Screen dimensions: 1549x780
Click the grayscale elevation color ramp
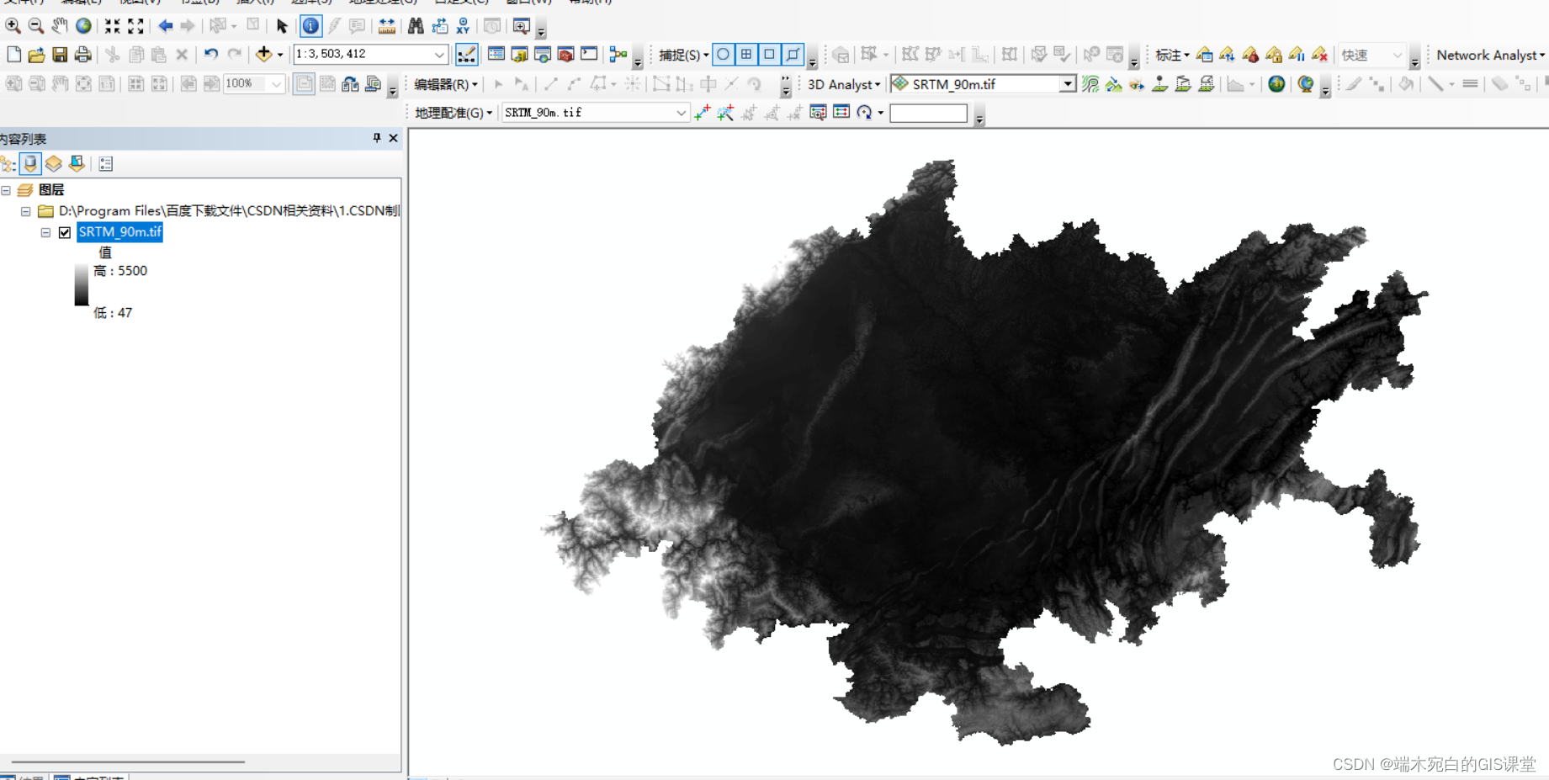click(82, 284)
